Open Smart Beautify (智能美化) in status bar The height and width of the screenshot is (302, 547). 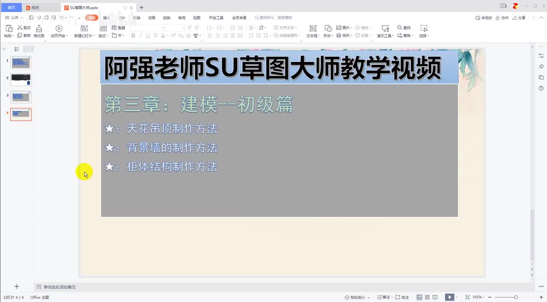click(x=357, y=297)
